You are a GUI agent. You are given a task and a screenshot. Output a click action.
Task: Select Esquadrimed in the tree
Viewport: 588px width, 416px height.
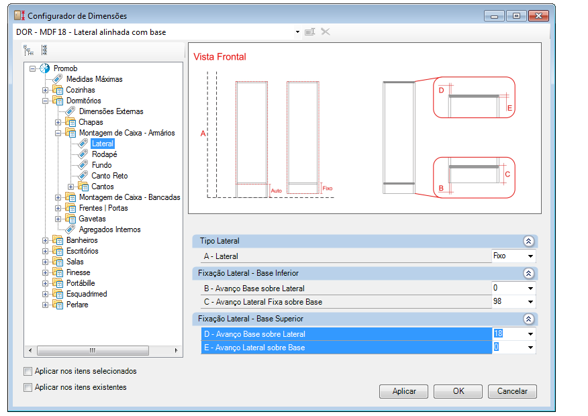pos(87,294)
